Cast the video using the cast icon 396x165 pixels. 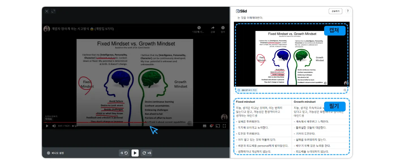(x=218, y=126)
